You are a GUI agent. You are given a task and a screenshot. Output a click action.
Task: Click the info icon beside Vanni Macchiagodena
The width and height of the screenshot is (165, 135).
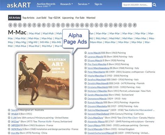(x=86, y=68)
